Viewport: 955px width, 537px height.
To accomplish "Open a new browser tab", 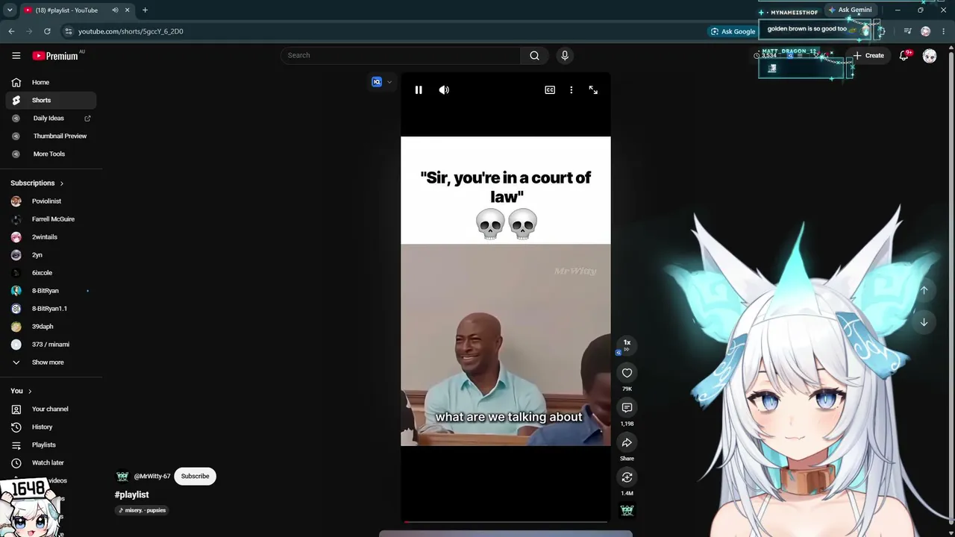I will point(145,10).
